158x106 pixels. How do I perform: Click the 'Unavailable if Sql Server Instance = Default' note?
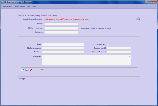[96, 28]
